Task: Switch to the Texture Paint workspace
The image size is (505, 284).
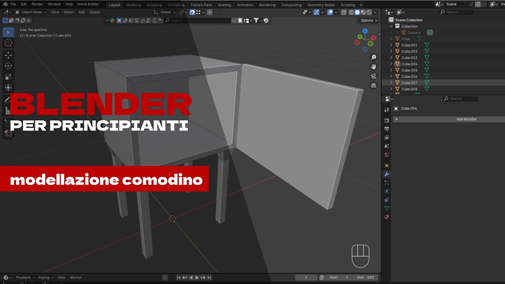Action: pos(201,5)
